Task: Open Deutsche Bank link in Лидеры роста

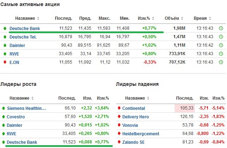Action: (22, 142)
